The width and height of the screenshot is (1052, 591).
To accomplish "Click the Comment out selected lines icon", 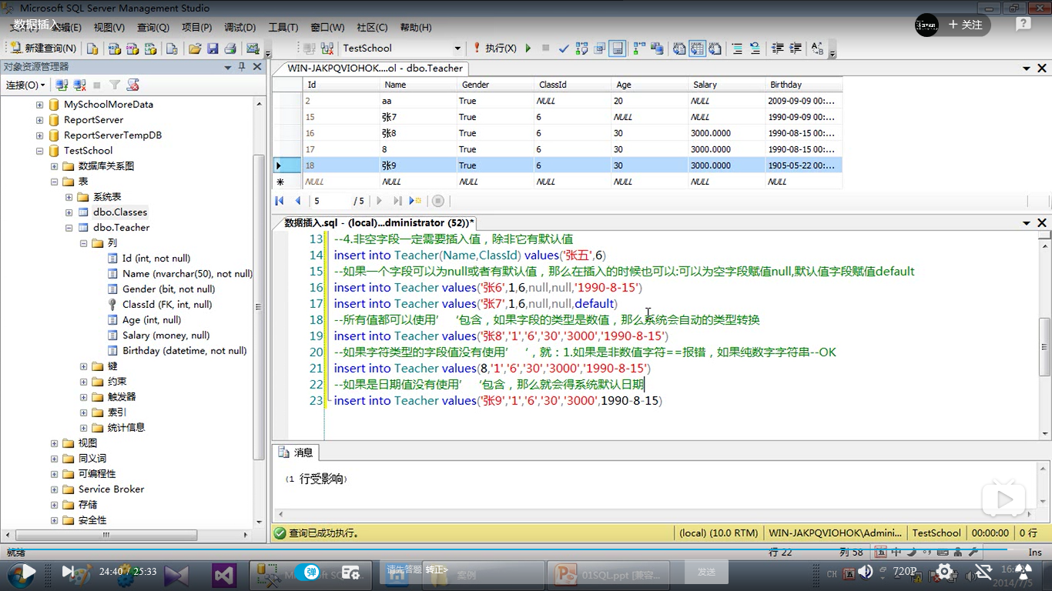I will point(737,48).
